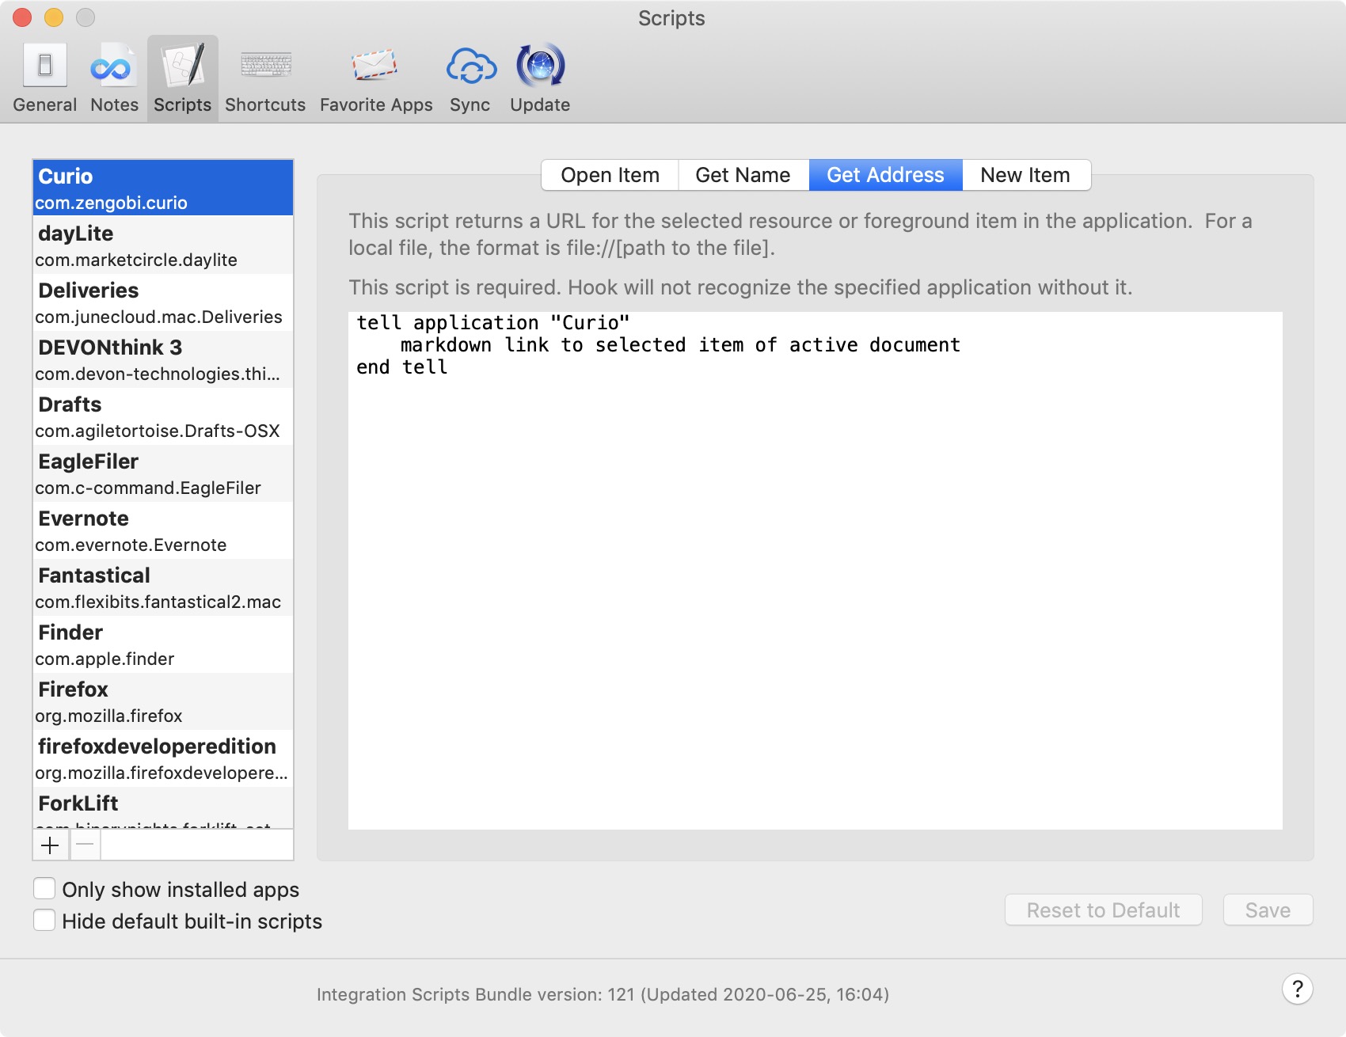
Task: Select Curio in the app list
Action: pos(163,188)
